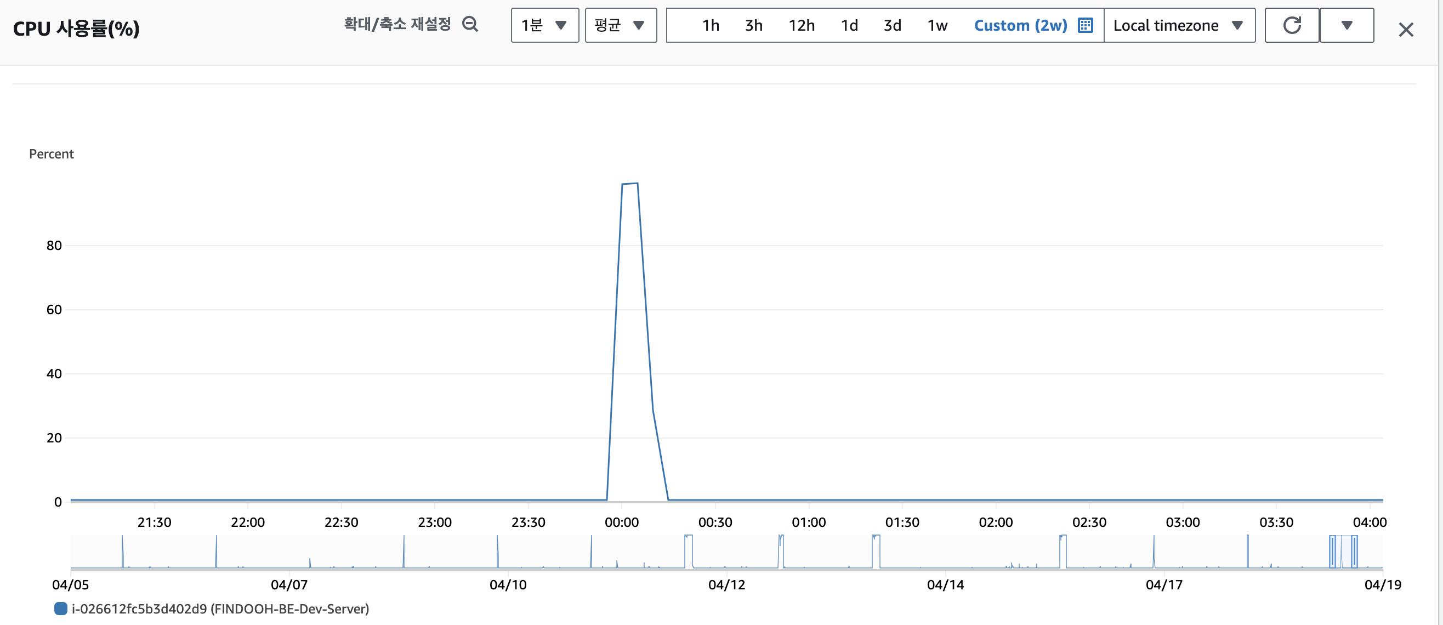Expand the Local timezone dropdown
Viewport: 1443px width, 625px height.
(1179, 25)
